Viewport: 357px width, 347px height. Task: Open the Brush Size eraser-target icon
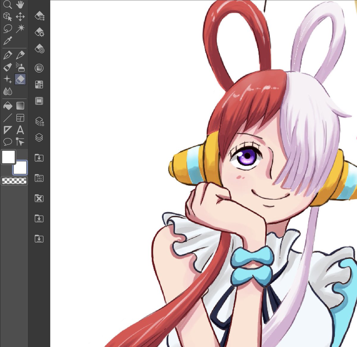[39, 48]
